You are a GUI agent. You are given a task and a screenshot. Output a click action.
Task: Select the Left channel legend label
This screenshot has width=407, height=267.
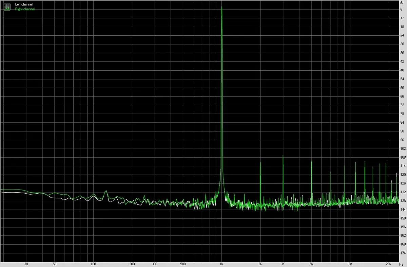coord(24,4)
